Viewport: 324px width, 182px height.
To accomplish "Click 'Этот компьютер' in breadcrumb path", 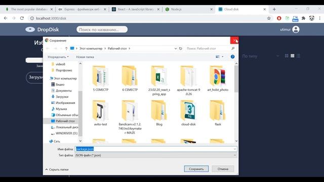I will [x=91, y=49].
